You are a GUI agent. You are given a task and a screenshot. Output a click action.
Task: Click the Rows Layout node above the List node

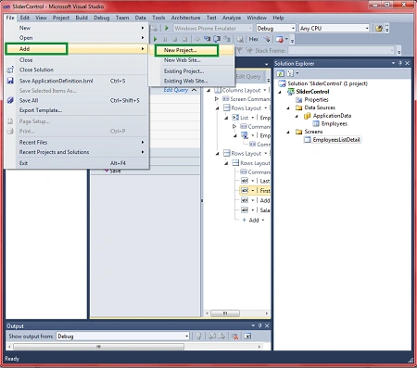246,108
